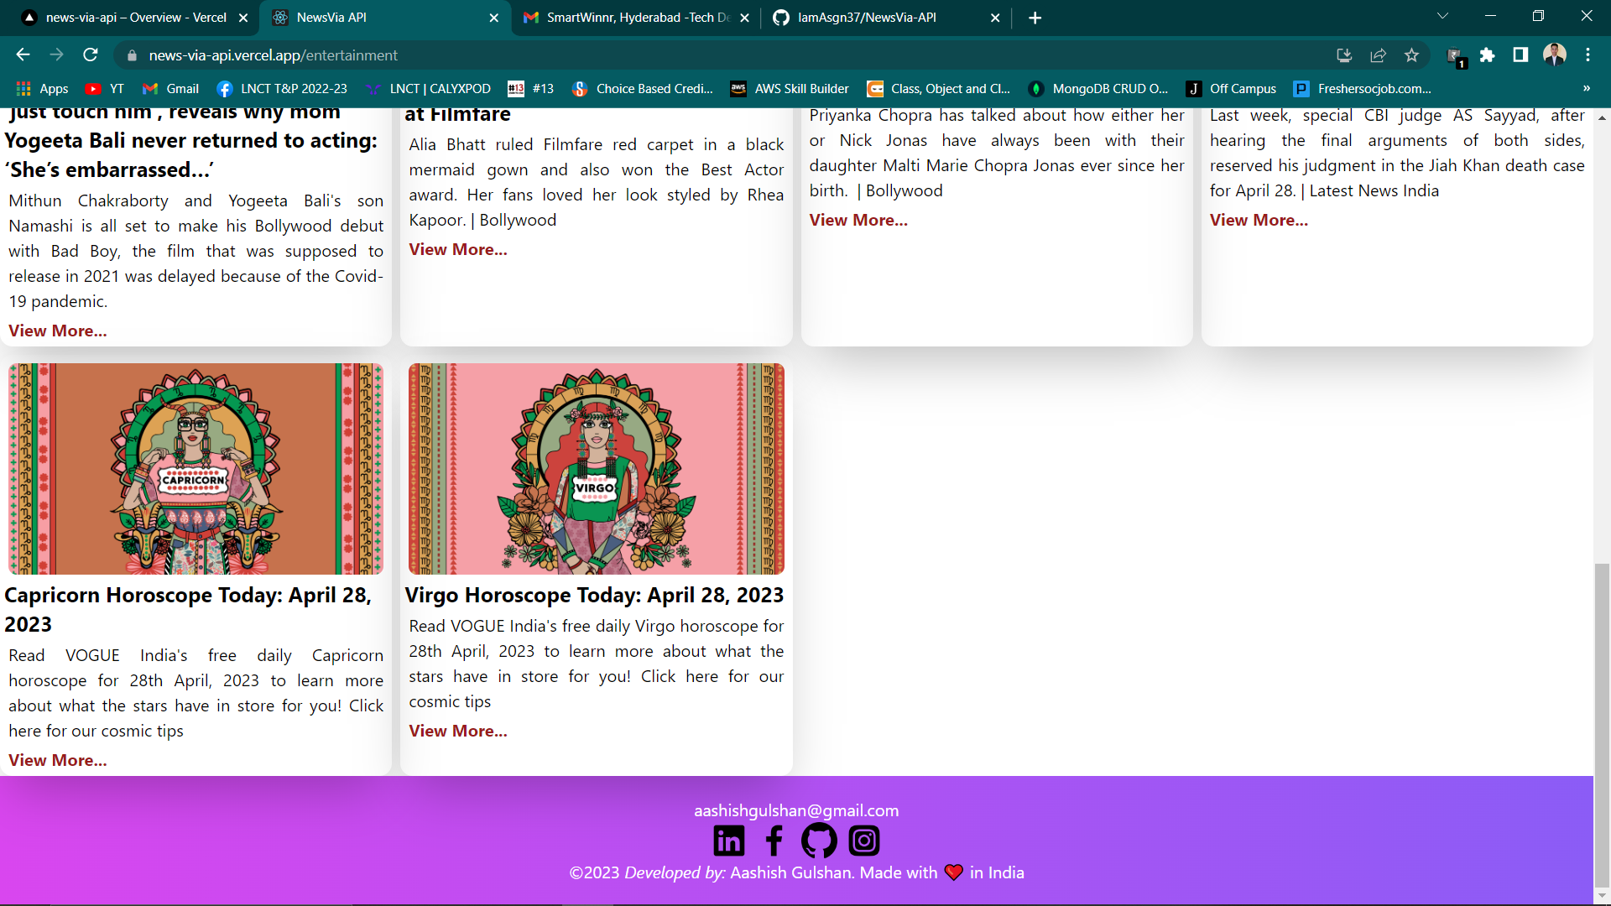Open the #13 bookmark
Screen dimensions: 1611x906
click(x=531, y=89)
